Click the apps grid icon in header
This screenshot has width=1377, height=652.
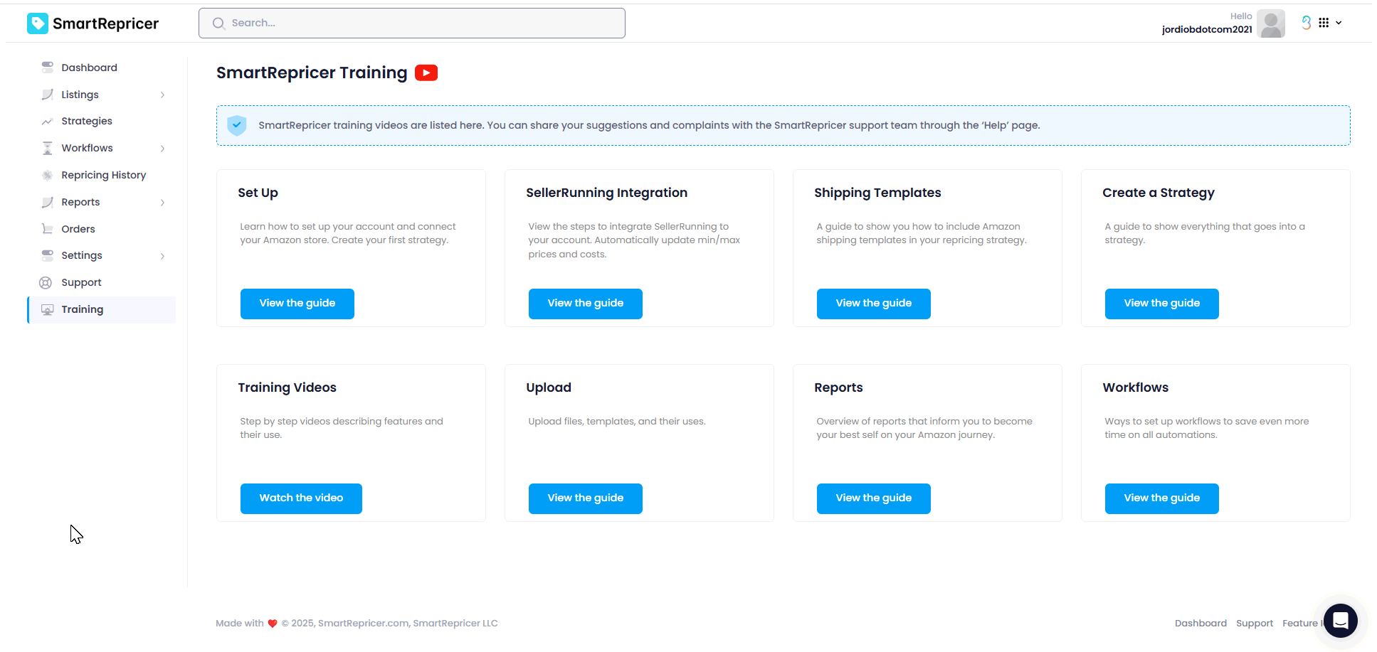[1324, 23]
